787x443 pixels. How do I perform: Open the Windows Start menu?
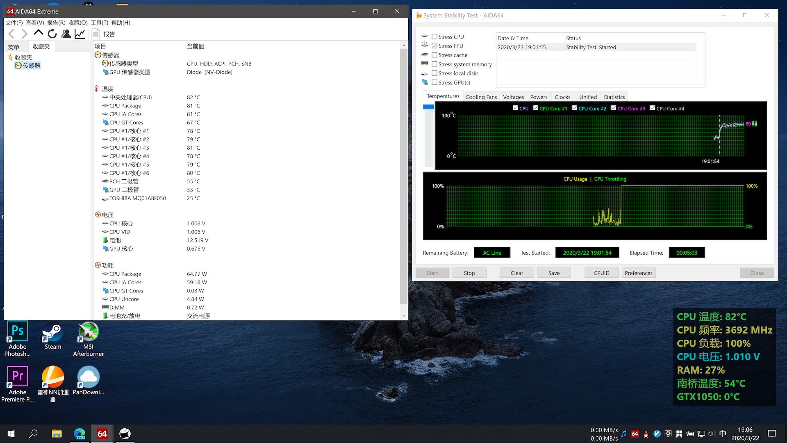click(x=11, y=434)
